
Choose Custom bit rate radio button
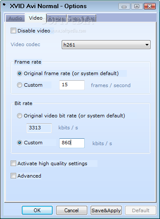click(20, 143)
